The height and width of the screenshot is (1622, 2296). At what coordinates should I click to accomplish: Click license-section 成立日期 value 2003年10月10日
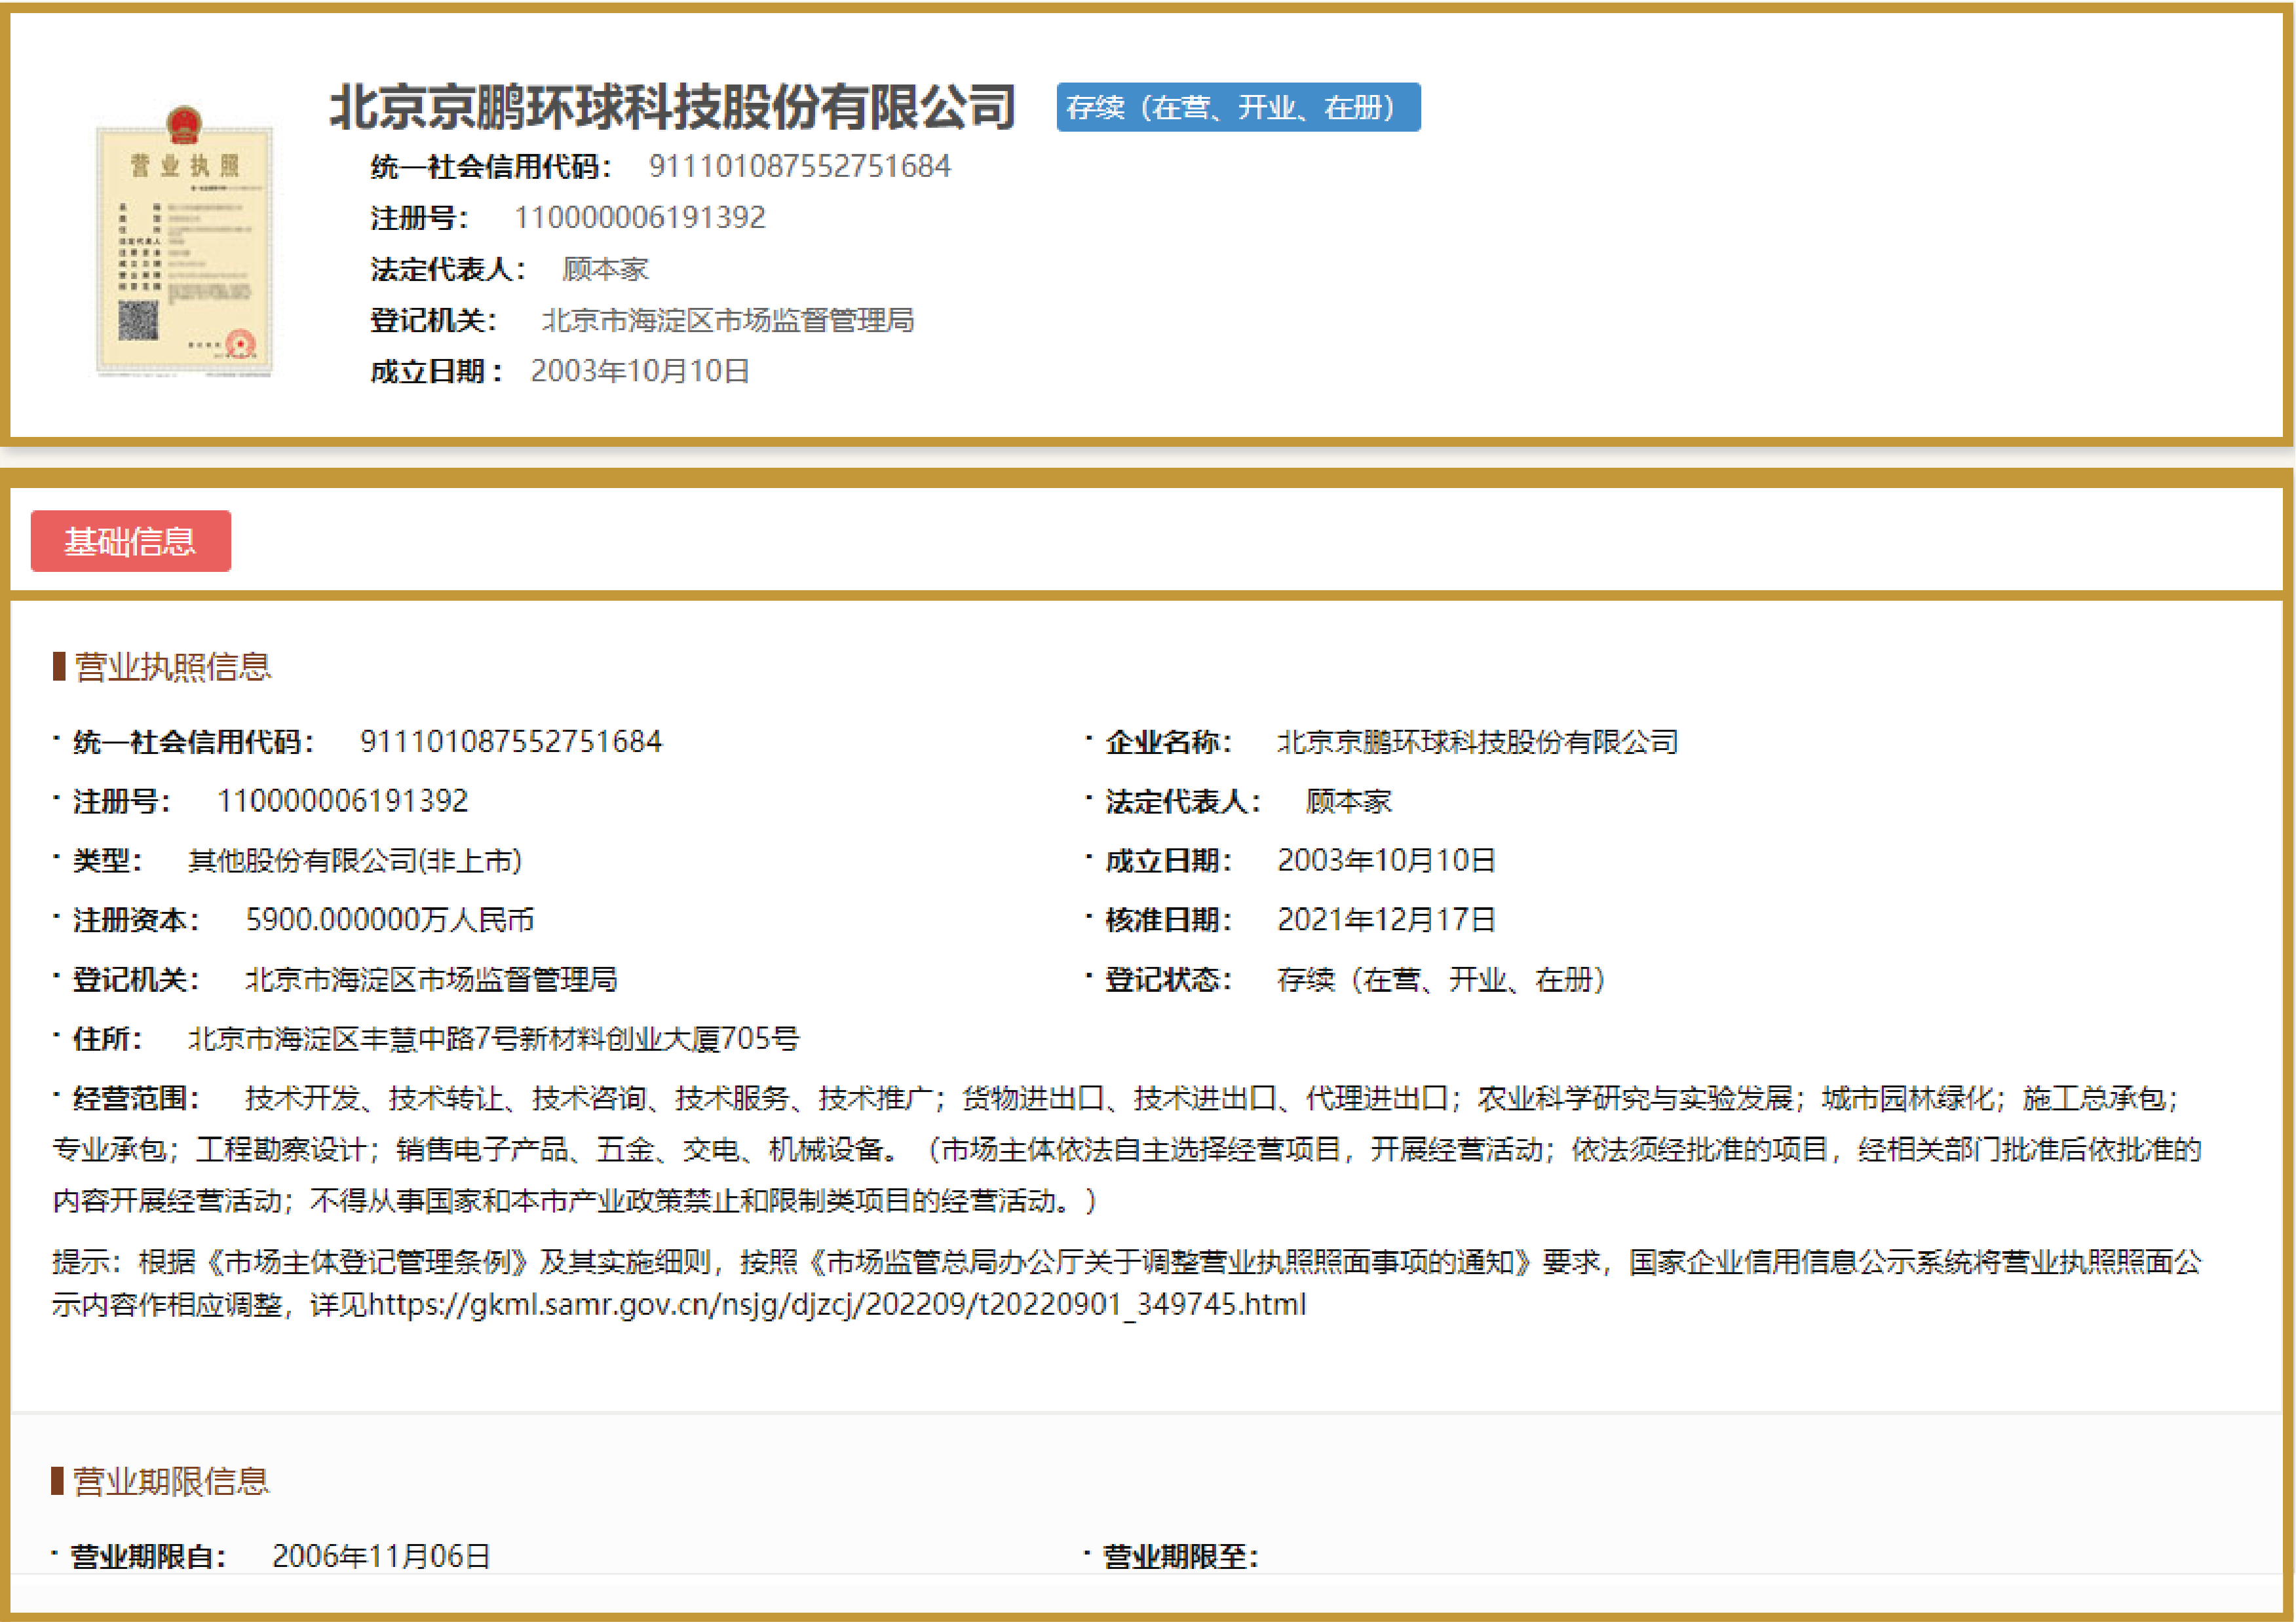tap(1386, 860)
